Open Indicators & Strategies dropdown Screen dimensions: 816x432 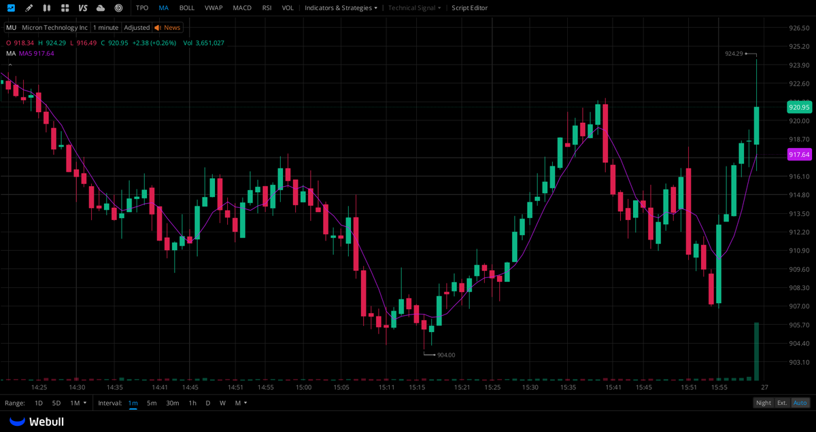[x=341, y=7]
